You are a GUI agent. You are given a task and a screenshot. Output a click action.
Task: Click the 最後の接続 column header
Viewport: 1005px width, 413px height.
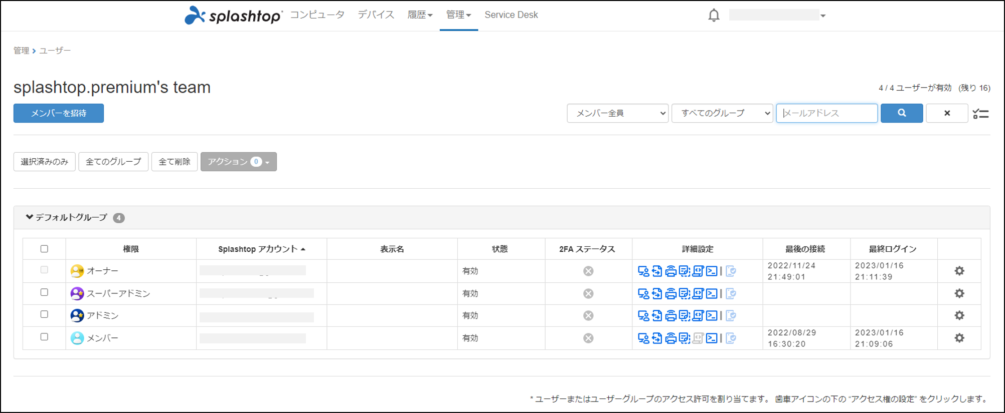pos(805,249)
